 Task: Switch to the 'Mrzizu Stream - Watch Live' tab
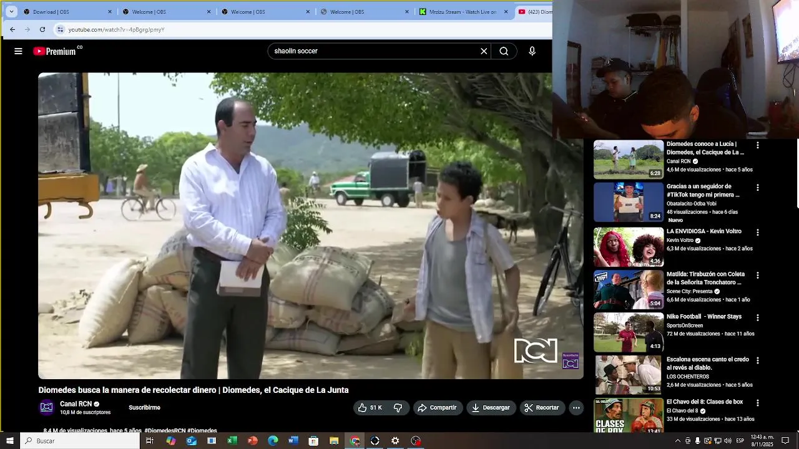[464, 11]
